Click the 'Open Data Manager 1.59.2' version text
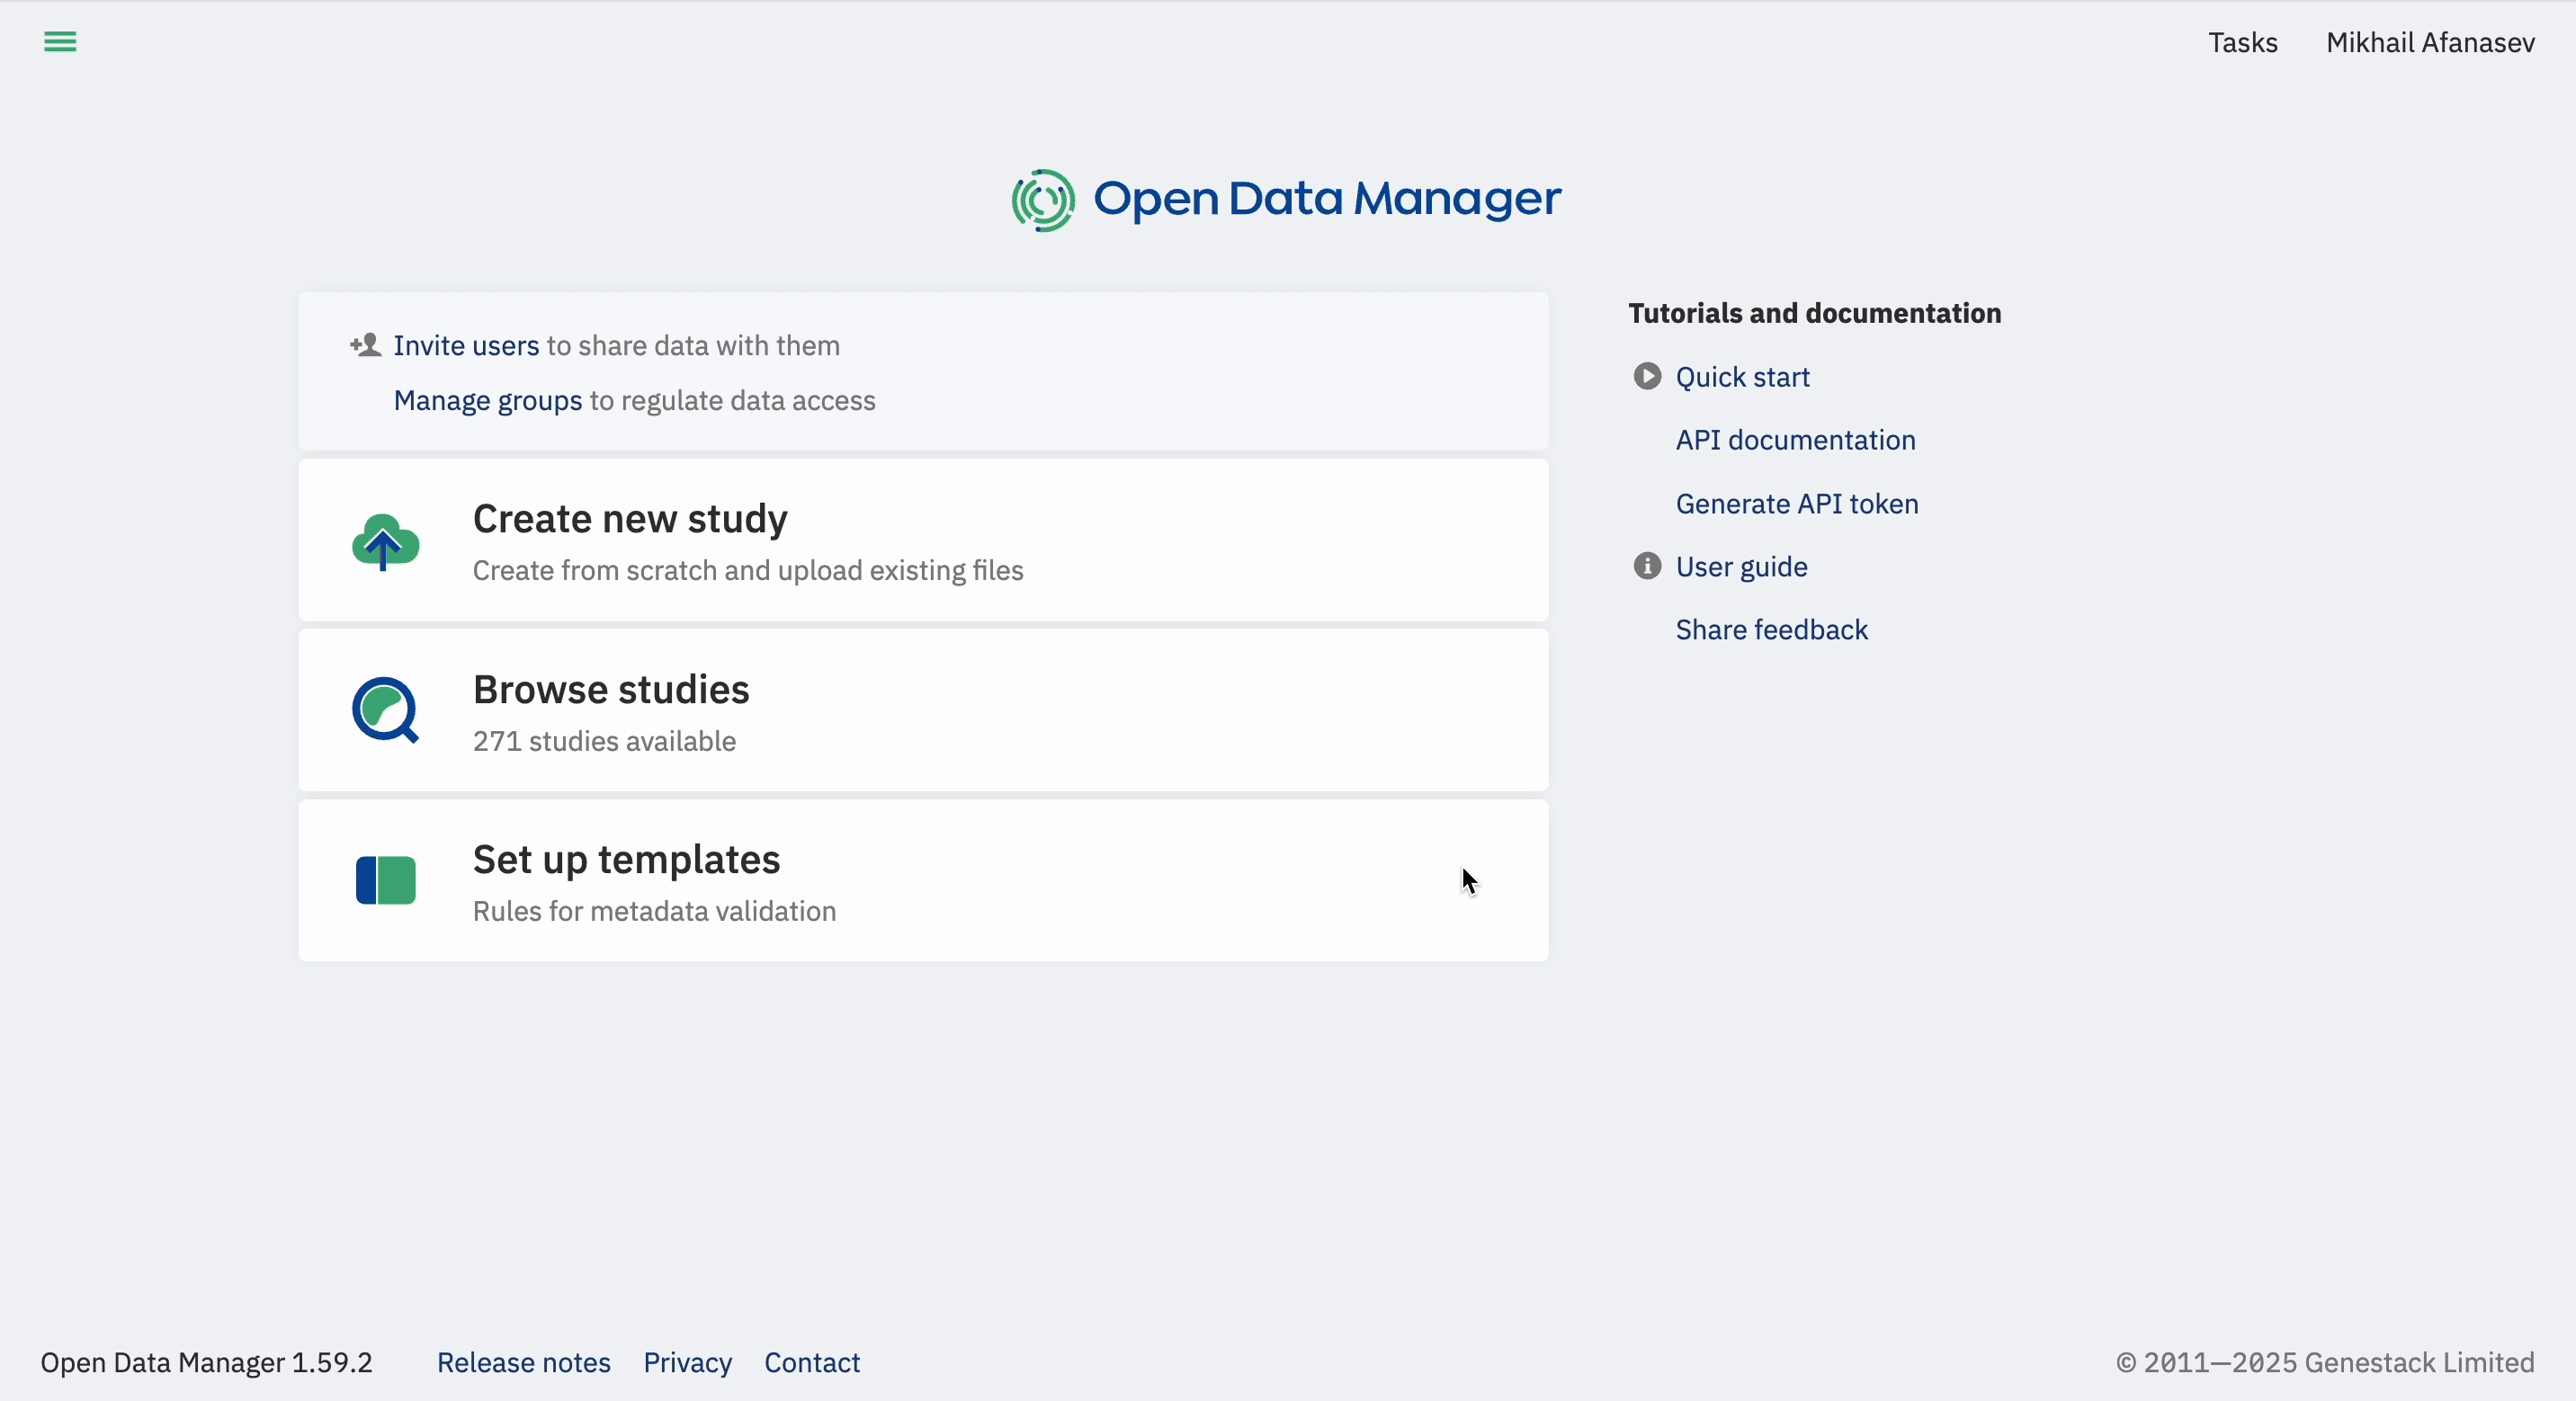Viewport: 2576px width, 1401px height. click(206, 1363)
